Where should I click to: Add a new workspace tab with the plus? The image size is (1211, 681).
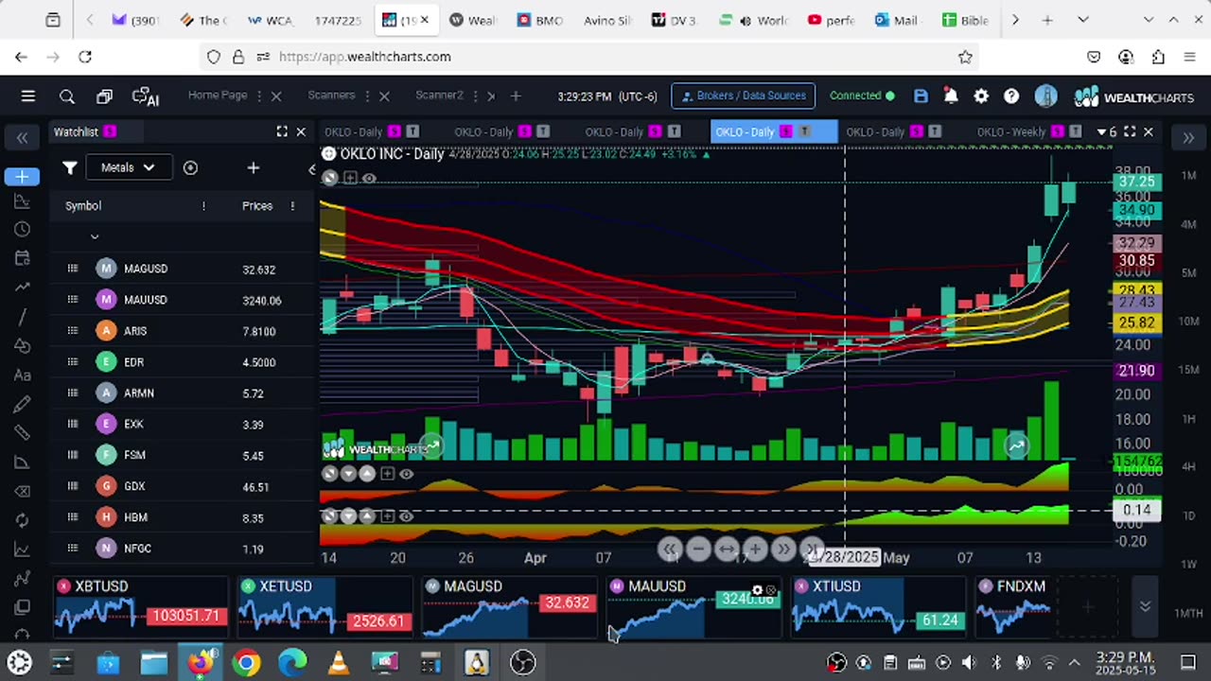click(516, 96)
